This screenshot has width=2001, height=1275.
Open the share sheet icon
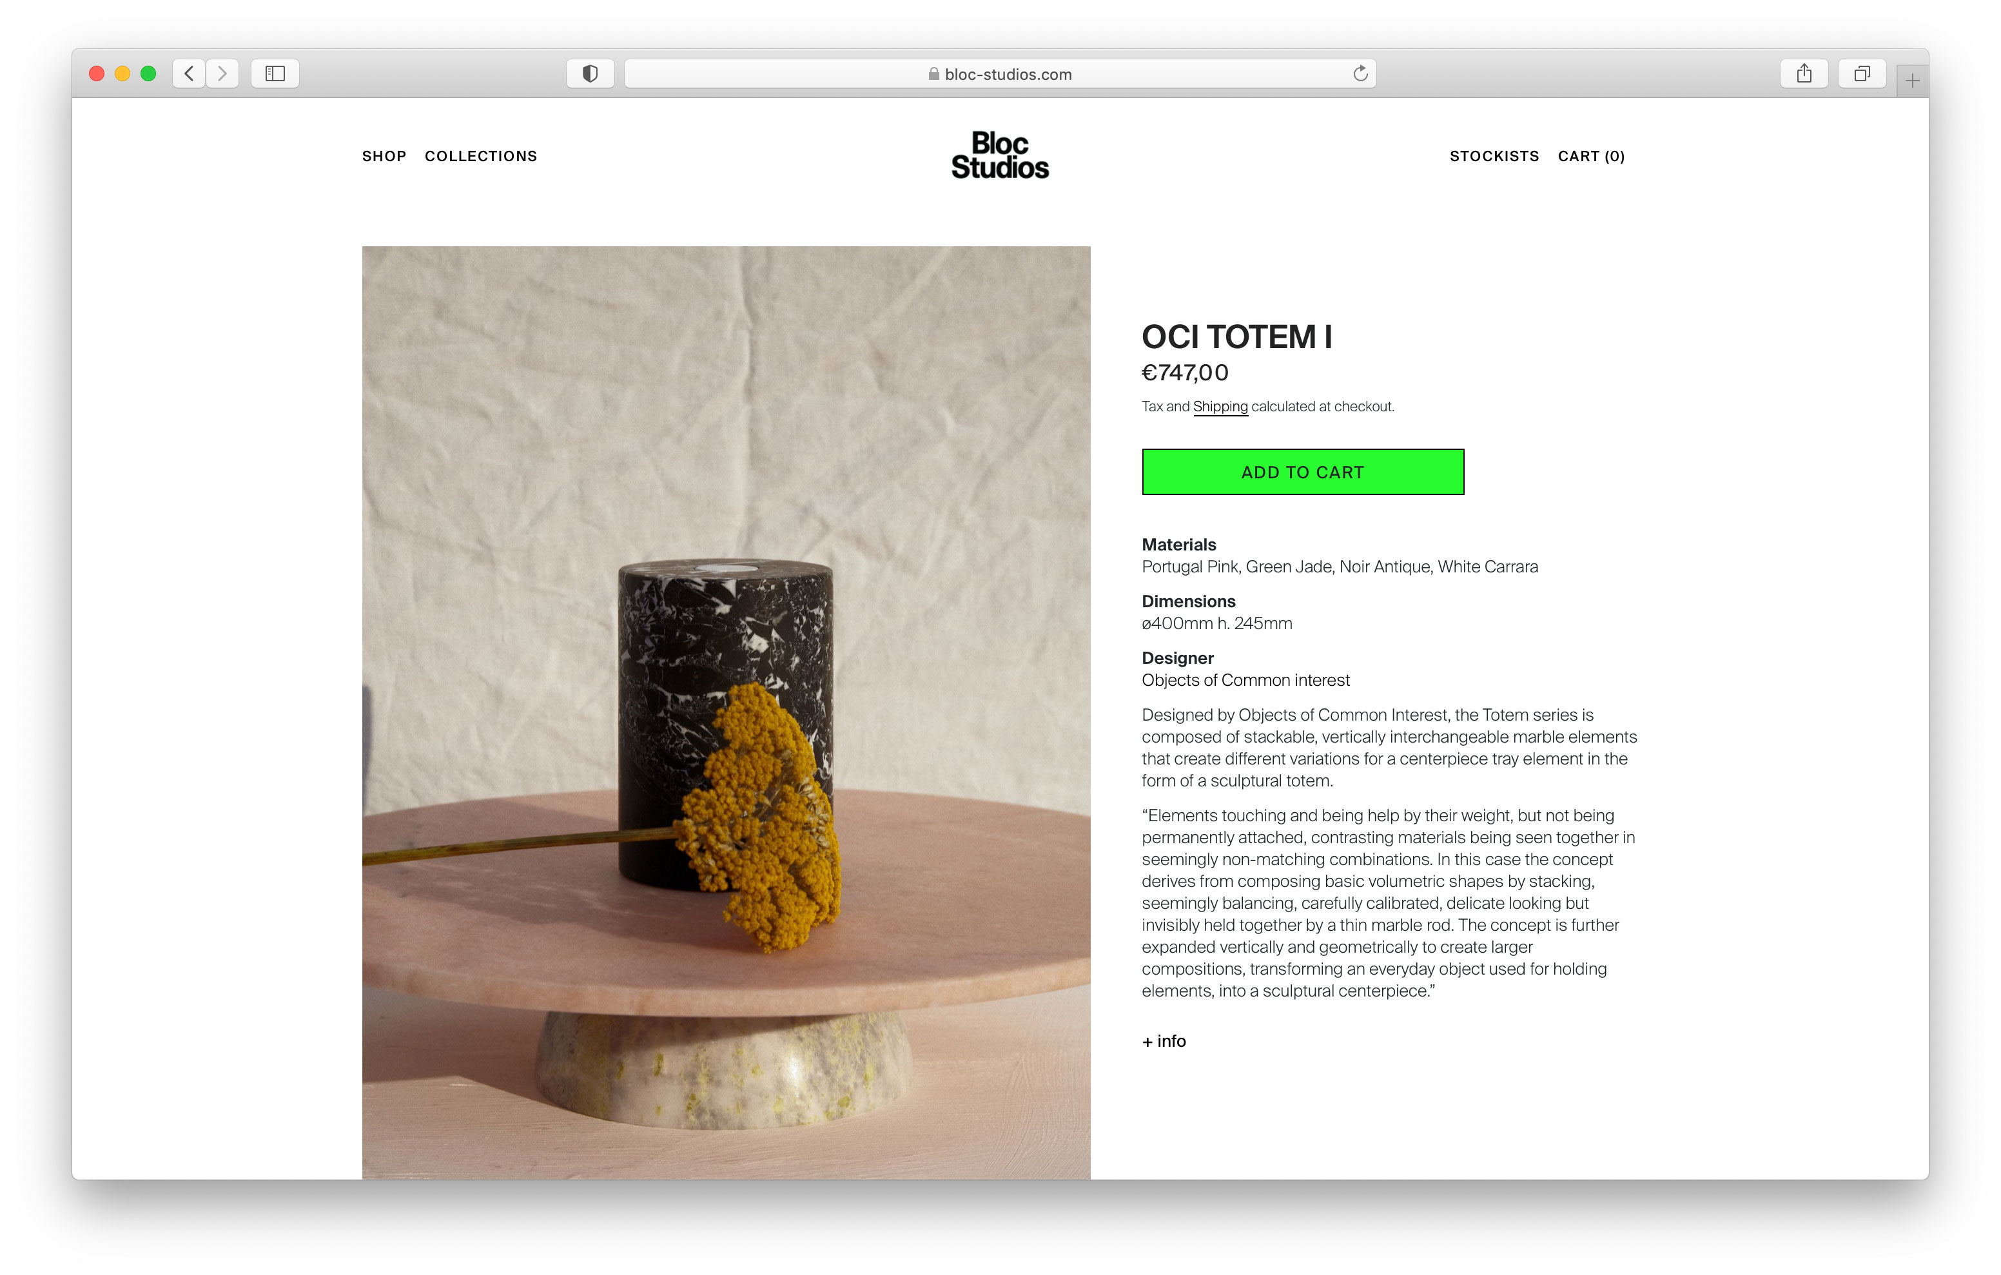click(x=1804, y=74)
